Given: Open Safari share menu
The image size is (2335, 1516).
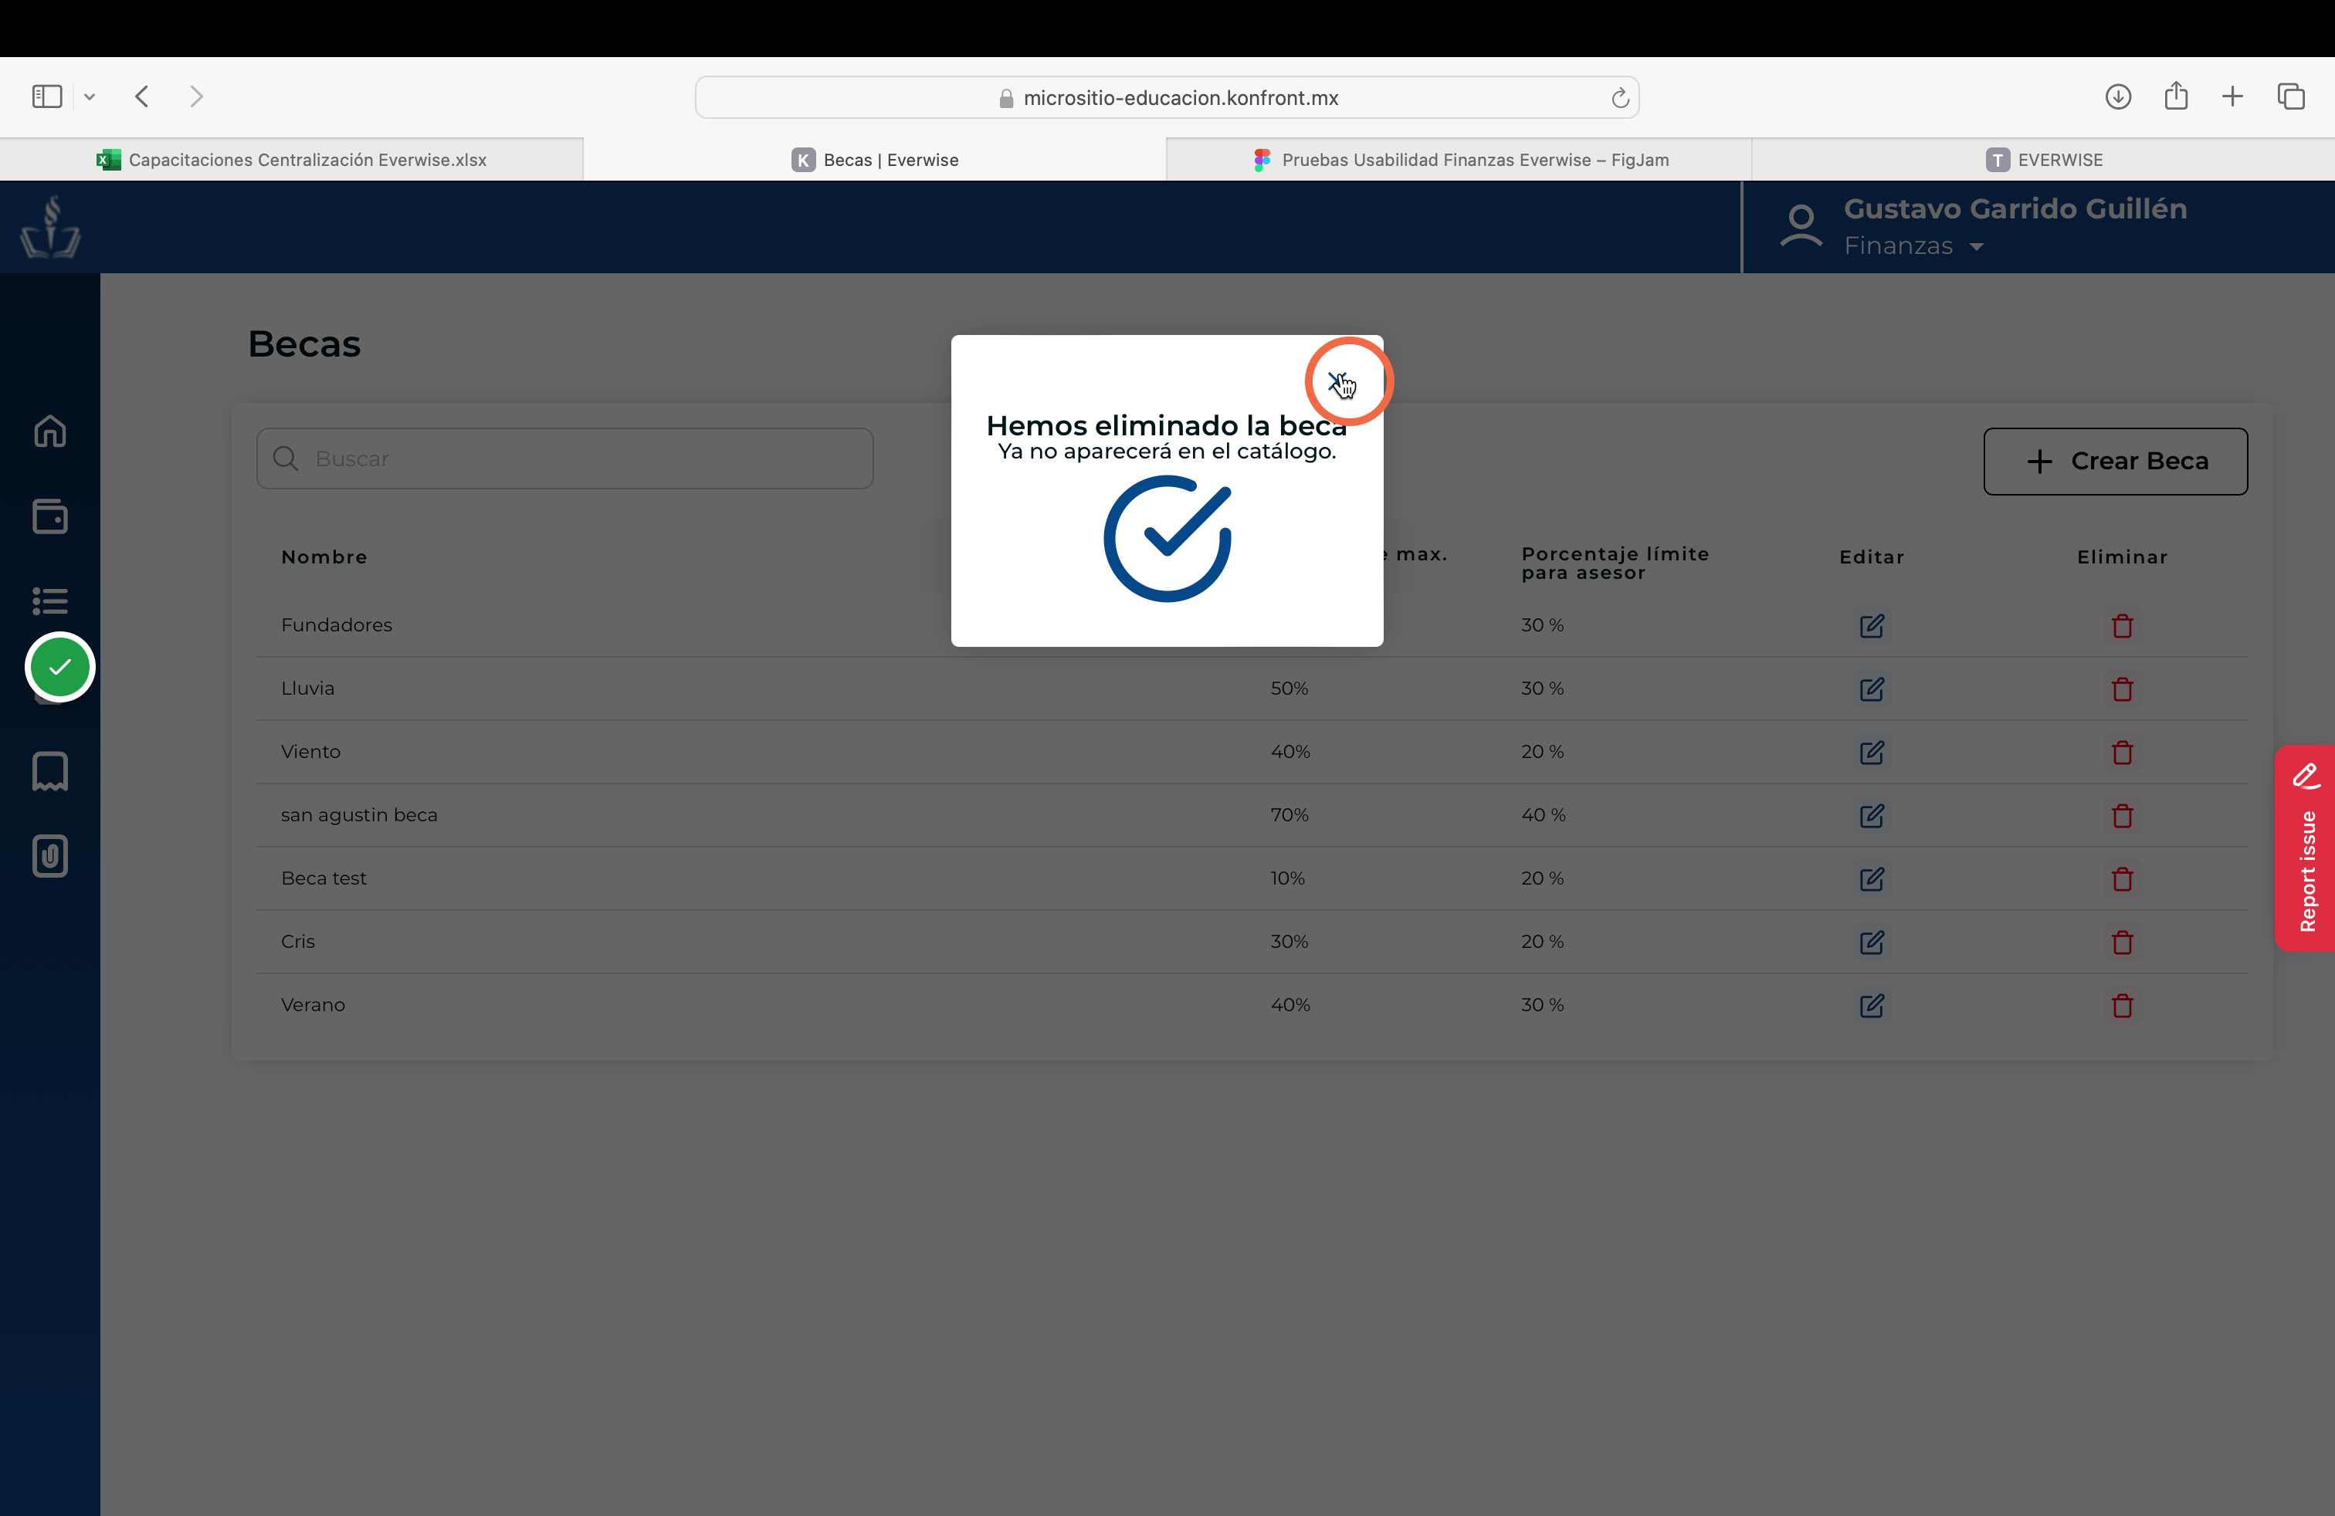Looking at the screenshot, I should click(2176, 95).
